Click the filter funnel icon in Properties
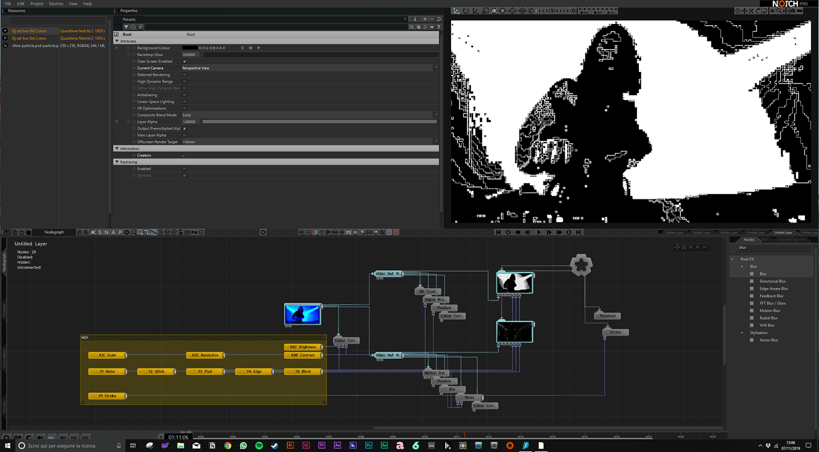This screenshot has width=819, height=452. point(126,27)
